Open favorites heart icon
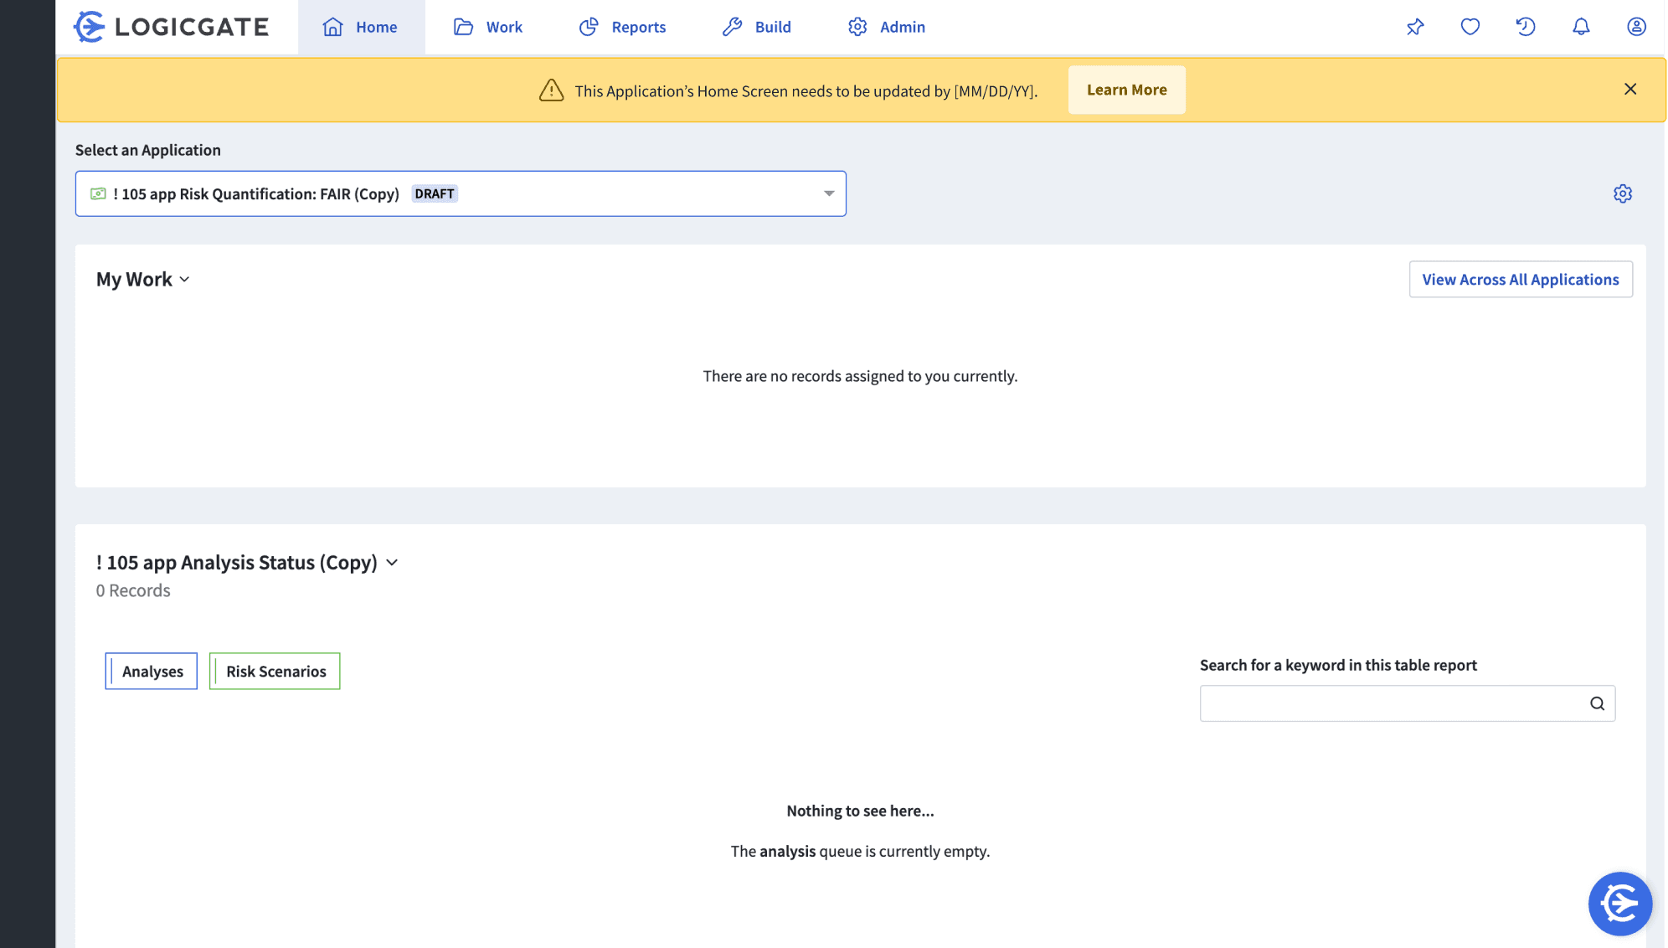The width and height of the screenshot is (1668, 948). (x=1470, y=27)
